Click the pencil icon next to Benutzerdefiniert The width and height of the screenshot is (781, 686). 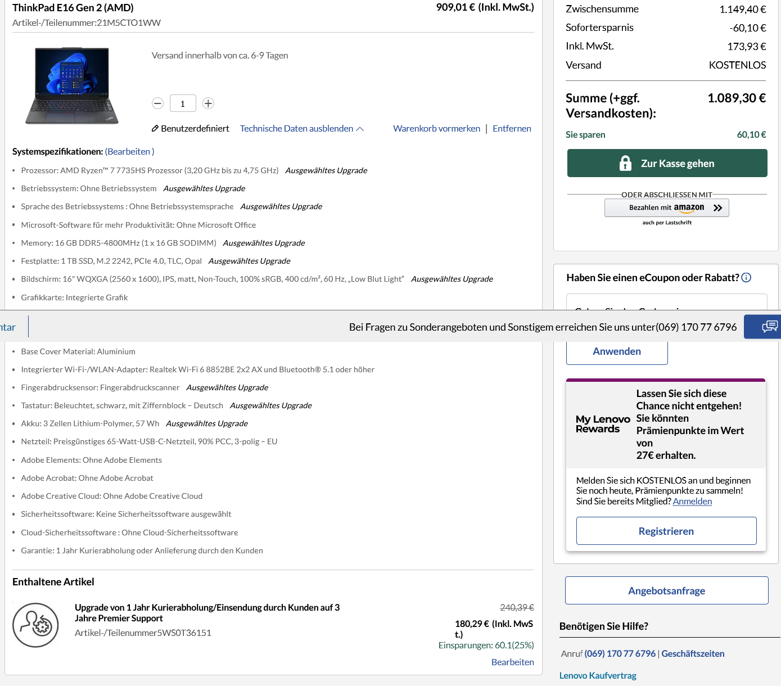tap(155, 129)
